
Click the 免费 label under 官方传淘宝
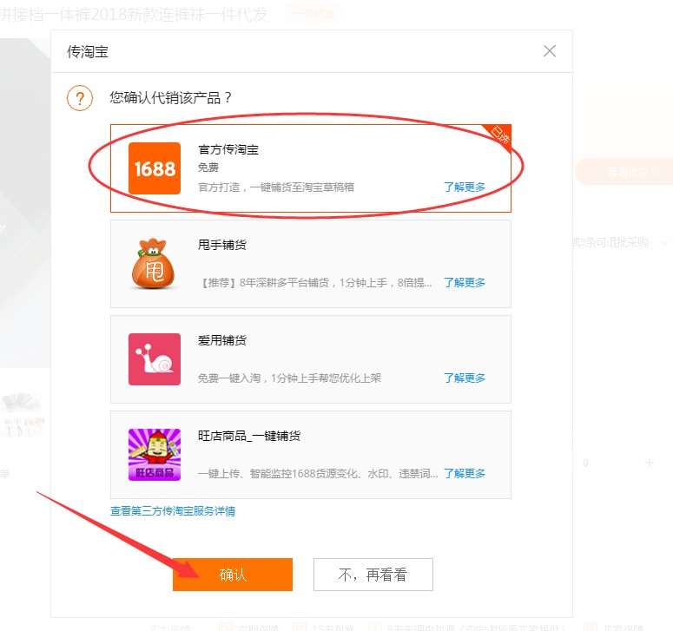pos(208,168)
